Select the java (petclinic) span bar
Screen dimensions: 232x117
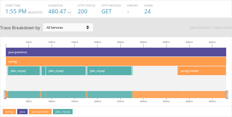pos(116,52)
